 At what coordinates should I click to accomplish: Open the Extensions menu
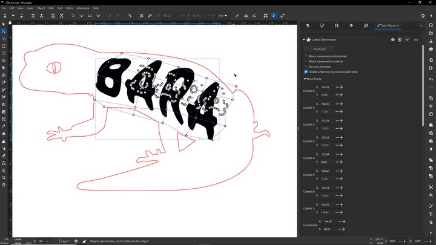tap(82, 8)
